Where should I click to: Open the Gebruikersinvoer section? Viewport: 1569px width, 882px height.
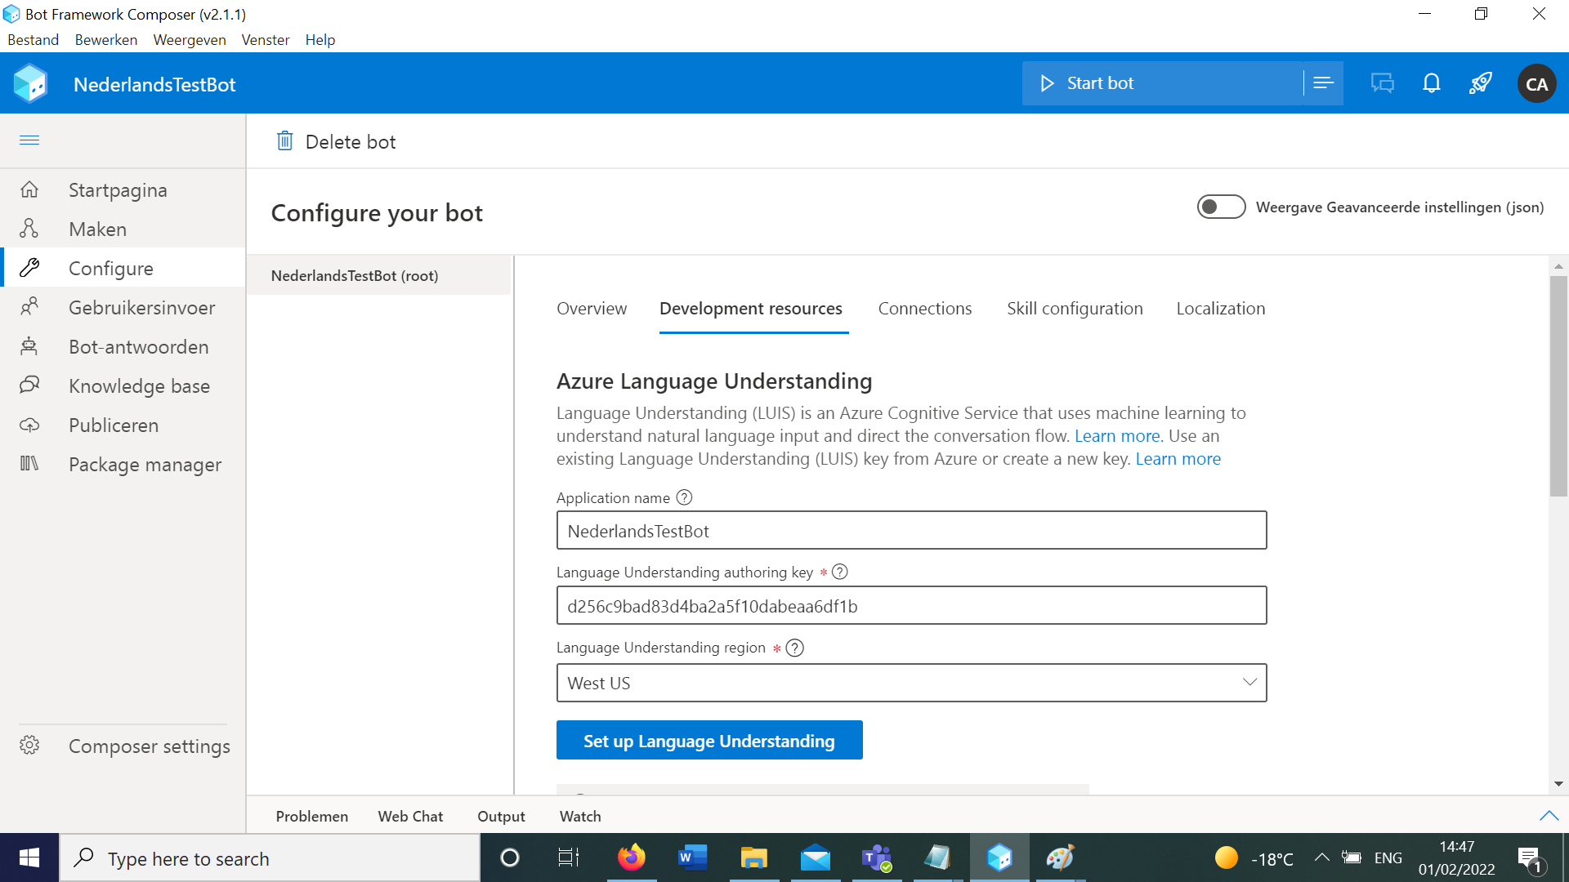point(141,307)
